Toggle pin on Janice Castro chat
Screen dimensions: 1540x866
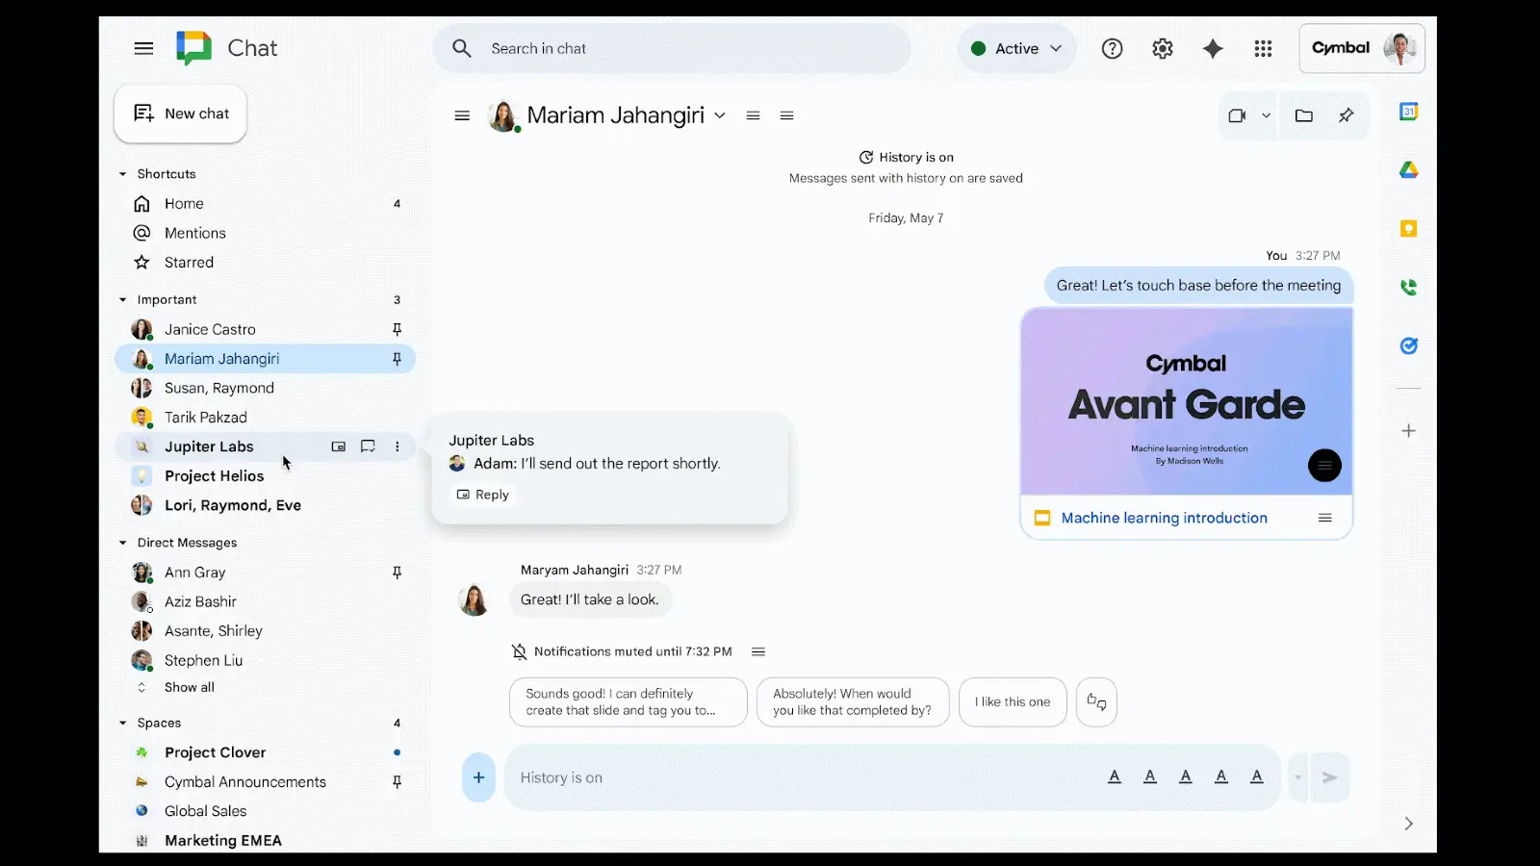pos(397,329)
